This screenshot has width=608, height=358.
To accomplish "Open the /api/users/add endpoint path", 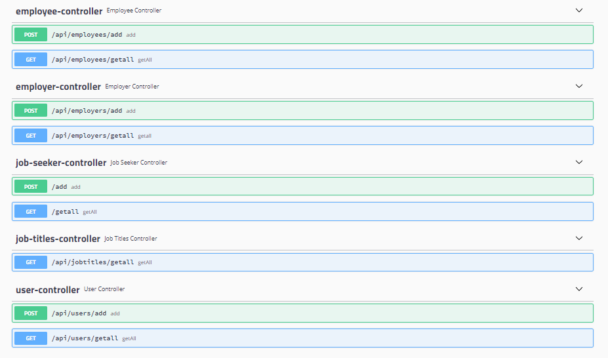I will [x=79, y=313].
